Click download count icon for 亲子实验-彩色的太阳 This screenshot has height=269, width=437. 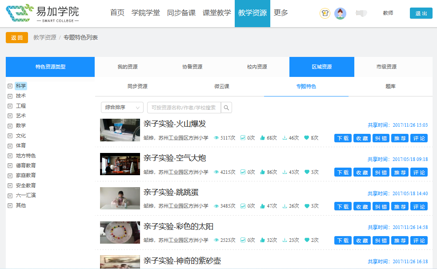pyautogui.click(x=285, y=240)
